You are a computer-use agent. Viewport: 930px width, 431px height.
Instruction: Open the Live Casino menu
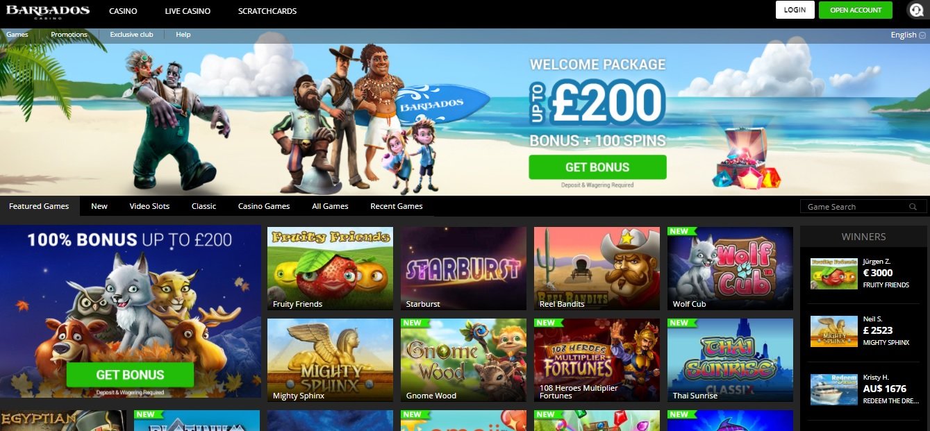click(188, 11)
